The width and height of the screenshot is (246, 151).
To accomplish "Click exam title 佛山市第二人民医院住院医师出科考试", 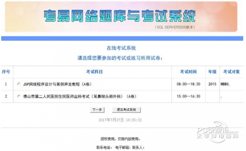I will [x=80, y=96].
